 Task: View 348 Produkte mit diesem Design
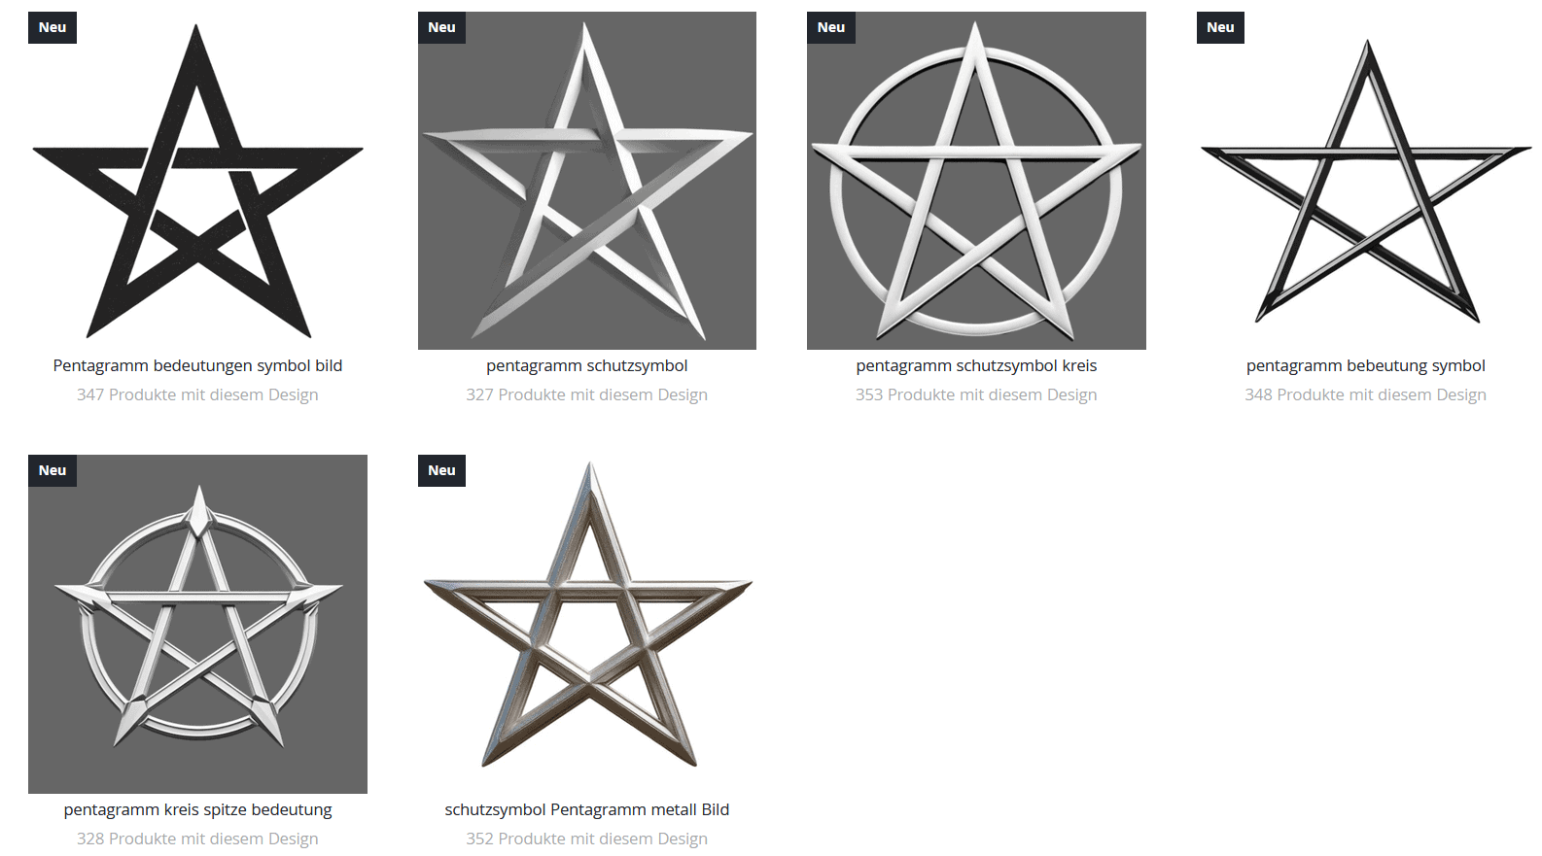point(1366,394)
